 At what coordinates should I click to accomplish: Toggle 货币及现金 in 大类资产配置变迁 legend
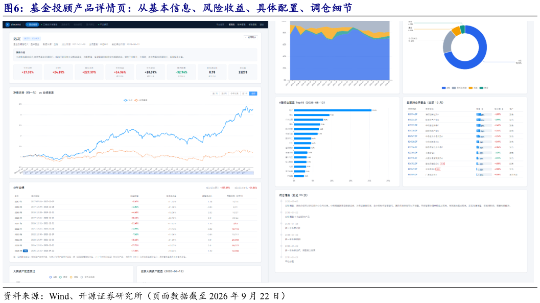[87, 277]
